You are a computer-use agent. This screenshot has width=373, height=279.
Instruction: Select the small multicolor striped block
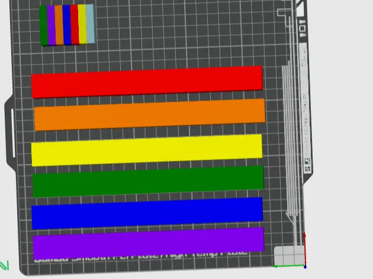(x=67, y=25)
